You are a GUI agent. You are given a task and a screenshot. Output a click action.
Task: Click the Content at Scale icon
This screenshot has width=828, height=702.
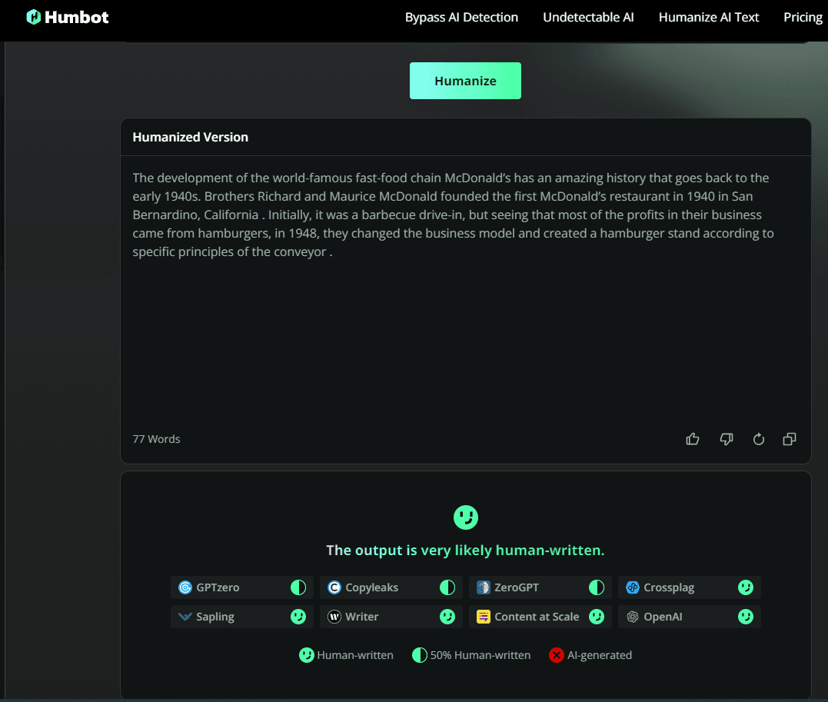(x=484, y=617)
